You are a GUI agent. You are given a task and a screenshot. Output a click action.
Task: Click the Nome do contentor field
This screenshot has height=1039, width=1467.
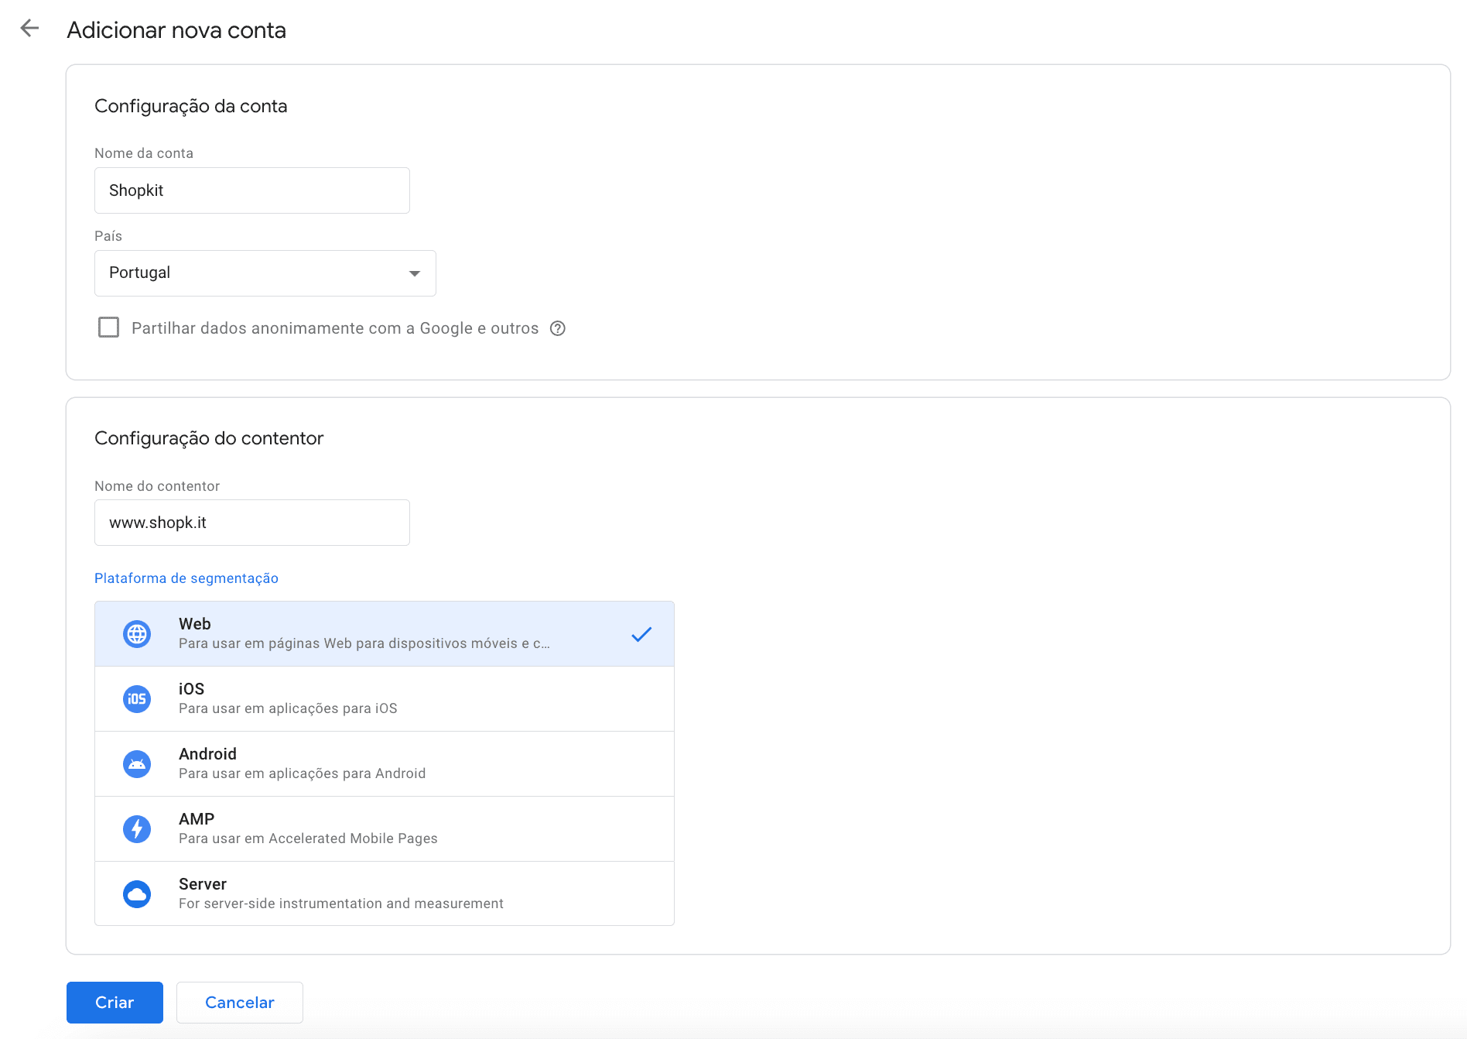[252, 523]
